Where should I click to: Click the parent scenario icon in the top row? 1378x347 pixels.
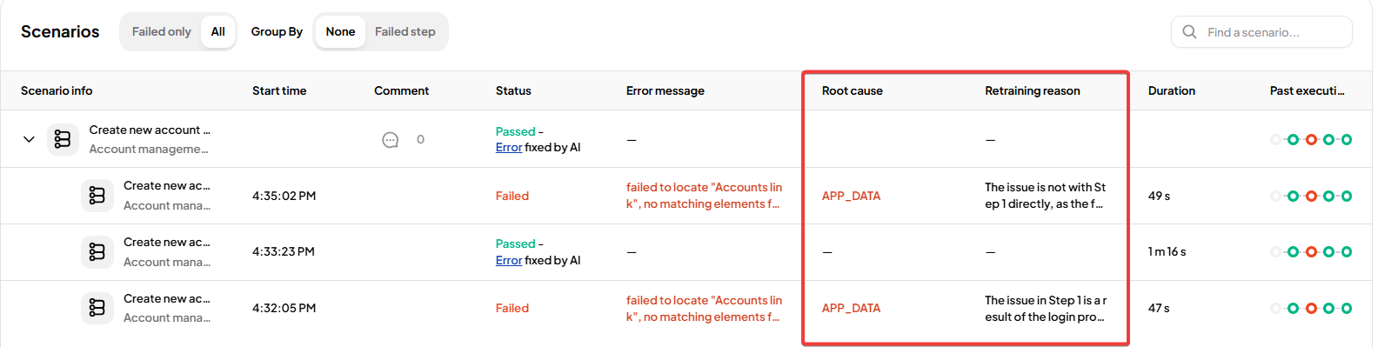63,139
